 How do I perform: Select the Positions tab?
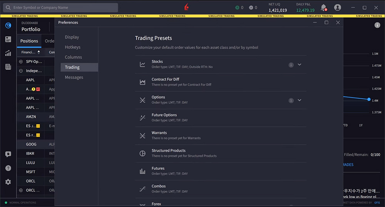pyautogui.click(x=29, y=41)
